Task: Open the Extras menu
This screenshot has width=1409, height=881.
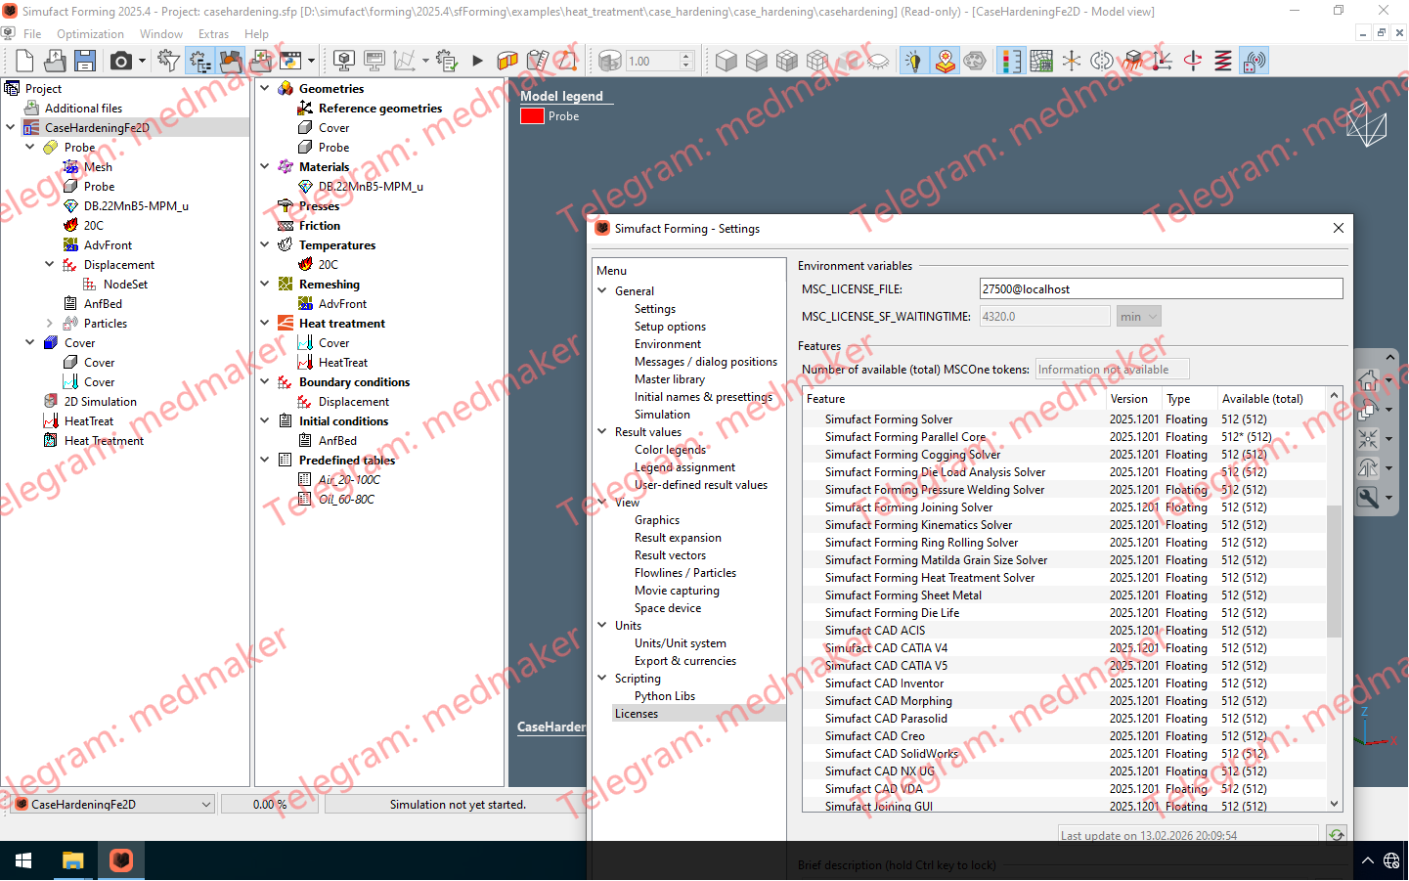Action: (x=213, y=33)
